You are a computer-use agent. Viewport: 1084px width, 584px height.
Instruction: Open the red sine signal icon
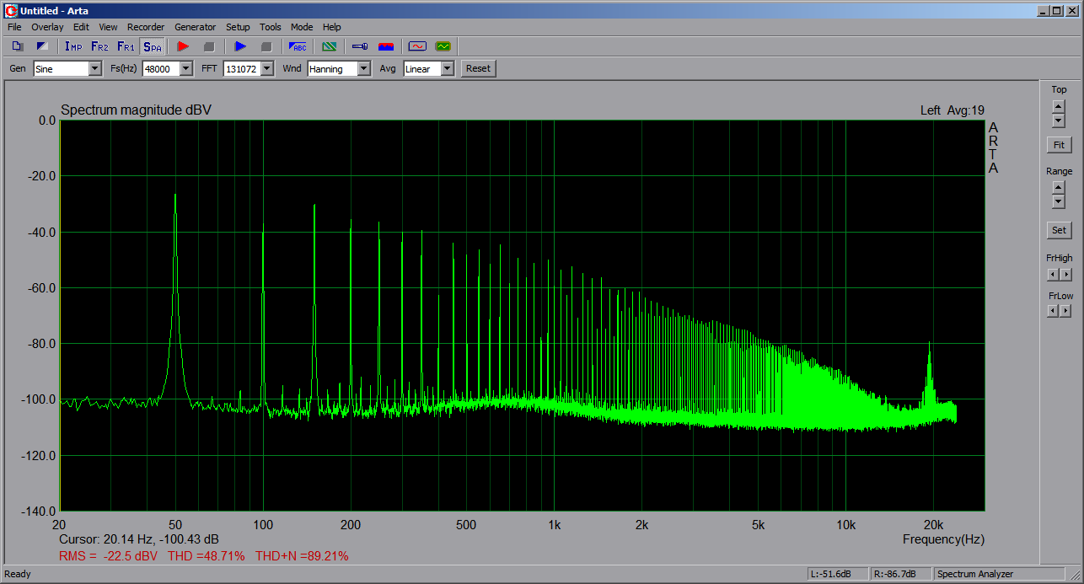click(417, 46)
